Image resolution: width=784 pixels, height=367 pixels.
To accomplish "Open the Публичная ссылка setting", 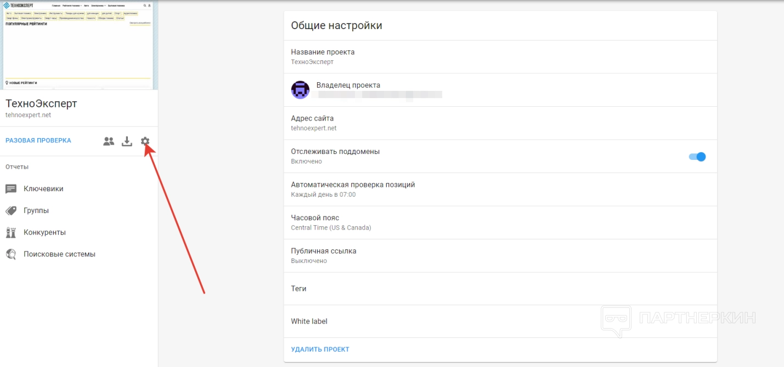I will click(500, 256).
